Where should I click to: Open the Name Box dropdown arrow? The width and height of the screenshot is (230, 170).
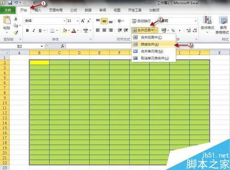pos(42,46)
